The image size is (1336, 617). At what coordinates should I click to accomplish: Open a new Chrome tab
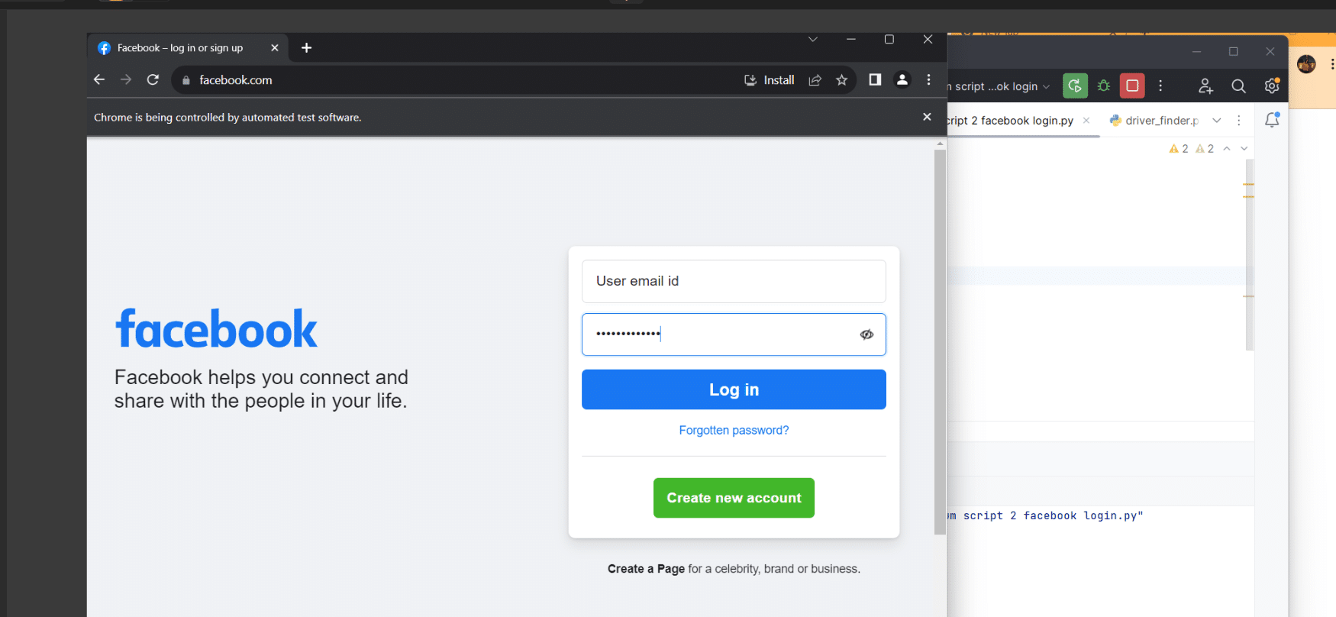(306, 48)
